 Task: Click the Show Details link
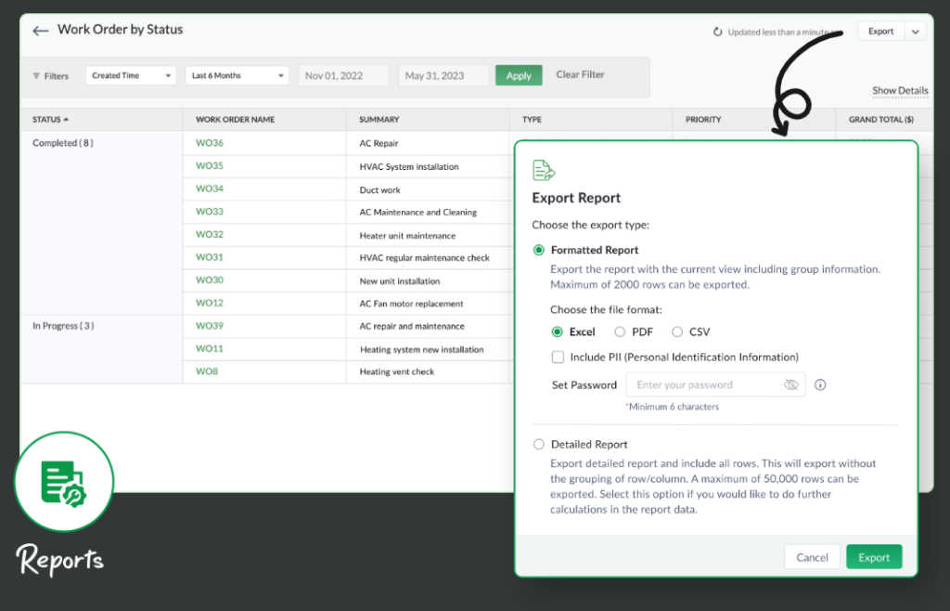point(899,90)
